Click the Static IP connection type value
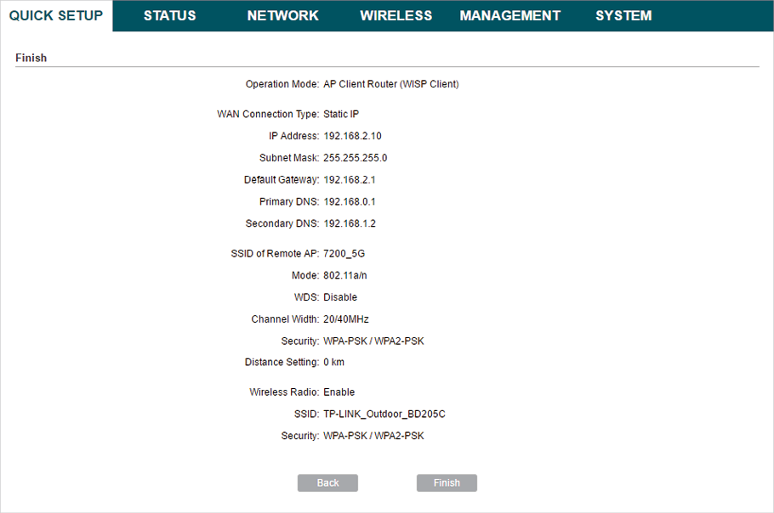This screenshot has width=774, height=513. 341,114
